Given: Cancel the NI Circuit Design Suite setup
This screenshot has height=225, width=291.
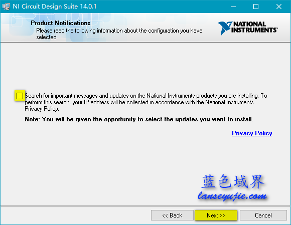Looking at the screenshot, I should (x=263, y=215).
